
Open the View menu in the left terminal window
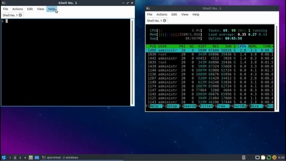41,9
